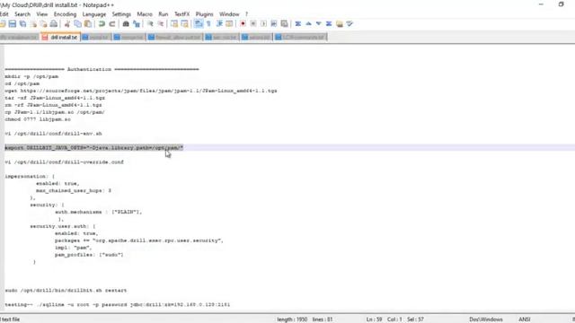Screen dimensions: 575x323
Task: Open the ? help menu
Action: (246, 14)
